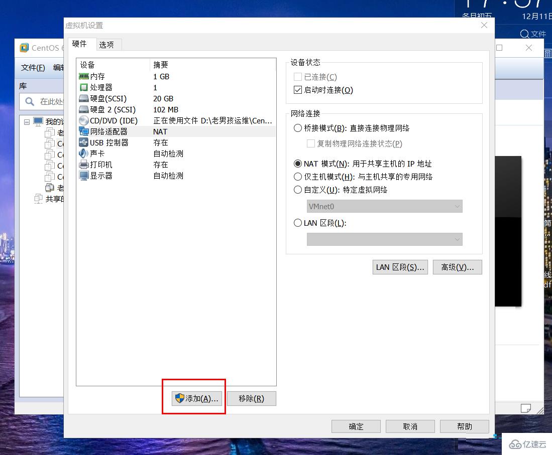Click the 硬盘 2 (SCSI) disk icon
Image resolution: width=552 pixels, height=455 pixels.
point(84,109)
